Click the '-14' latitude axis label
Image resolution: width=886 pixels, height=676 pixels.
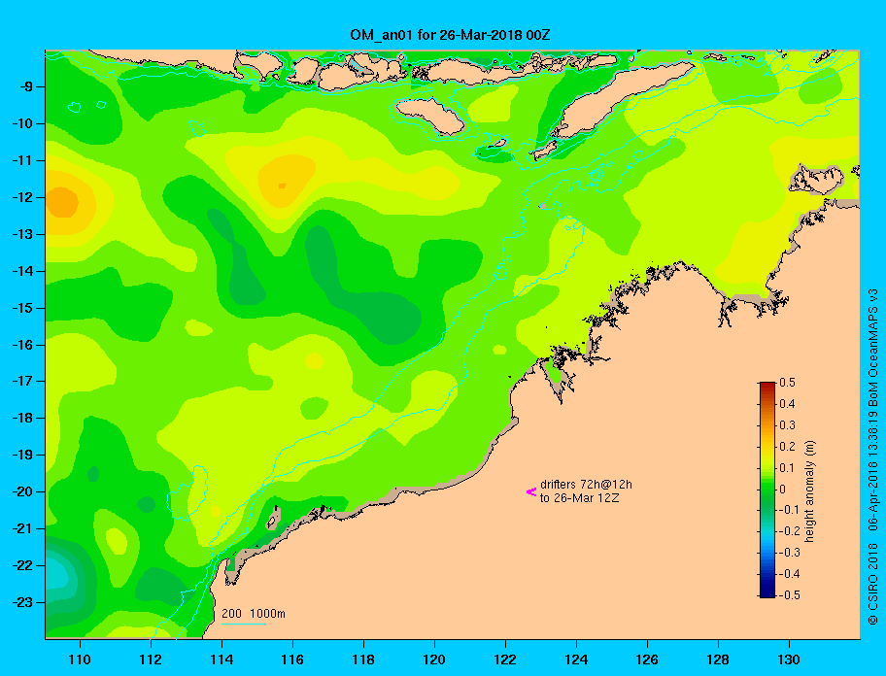(x=23, y=271)
